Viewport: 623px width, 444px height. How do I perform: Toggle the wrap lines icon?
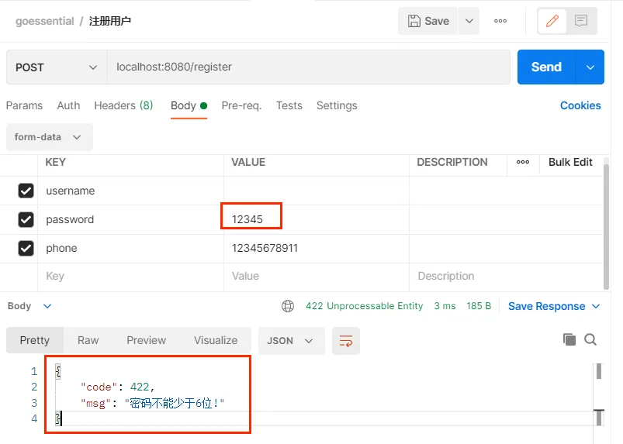(346, 341)
